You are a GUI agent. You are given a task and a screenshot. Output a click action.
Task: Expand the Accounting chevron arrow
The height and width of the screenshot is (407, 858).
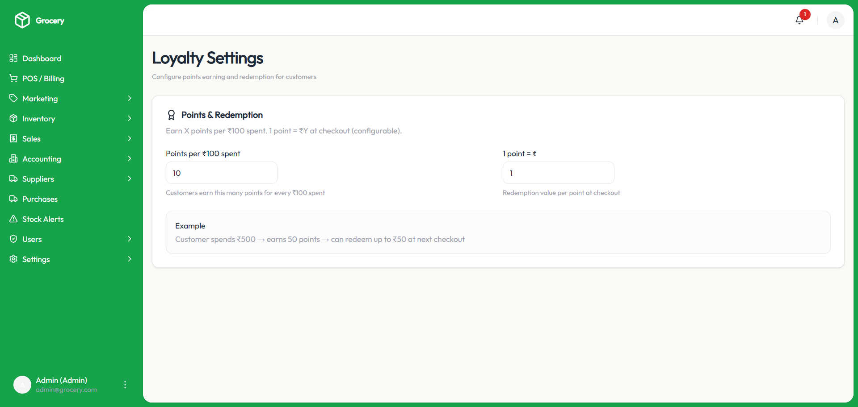(130, 158)
